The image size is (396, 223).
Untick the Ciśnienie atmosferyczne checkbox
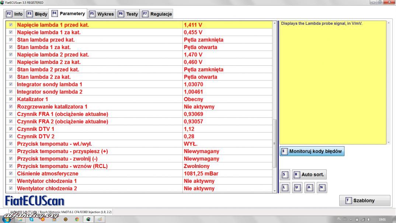click(x=11, y=174)
